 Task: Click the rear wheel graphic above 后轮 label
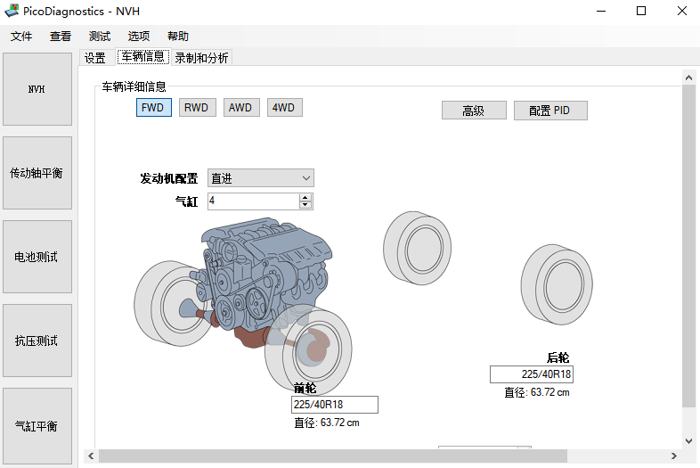click(557, 284)
